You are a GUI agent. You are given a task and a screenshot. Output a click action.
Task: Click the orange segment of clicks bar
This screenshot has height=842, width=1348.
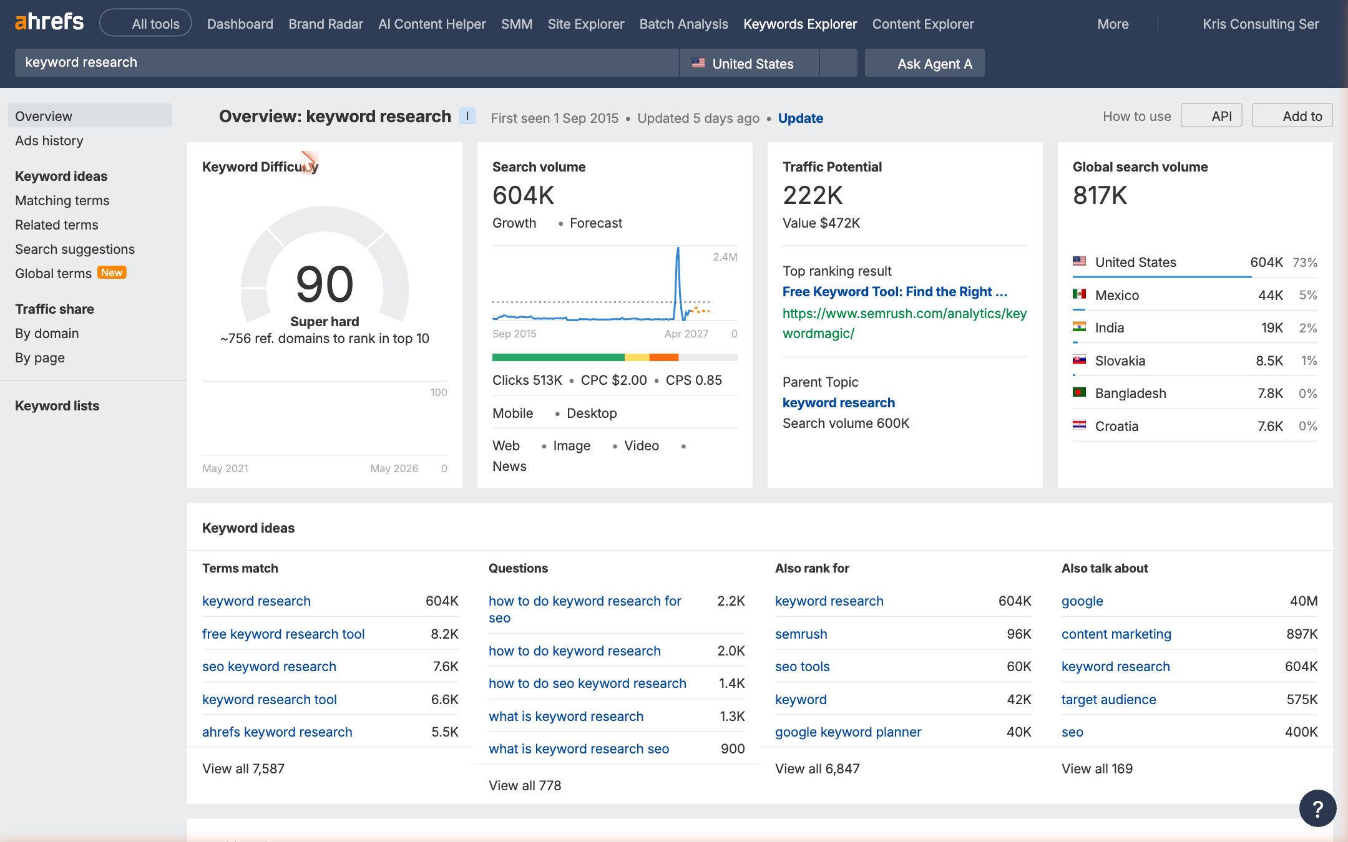pos(664,357)
